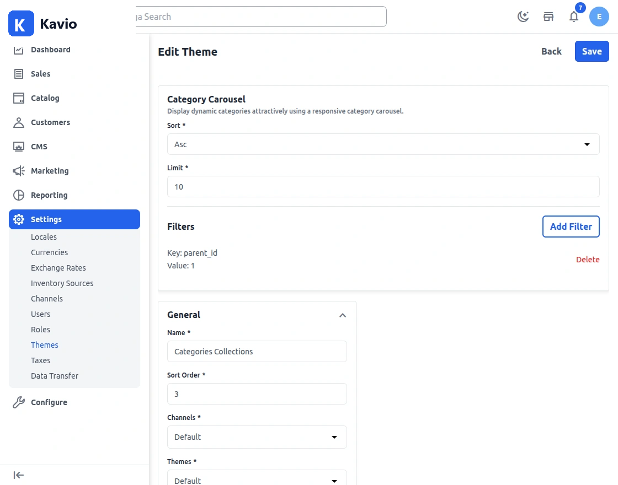Toggle dark mode moon icon

coord(523,17)
